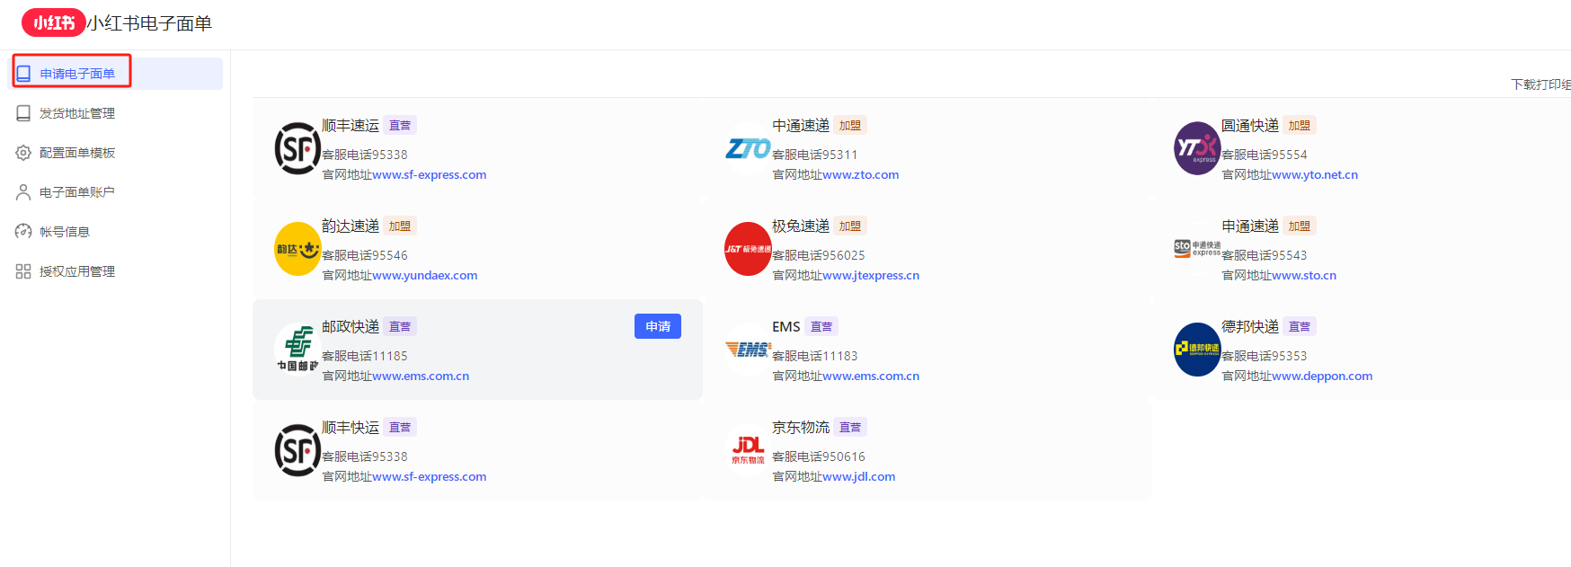Screen dimensions: 1571x567
Task: Click the 申通速递 STO logo
Action: [x=1198, y=249]
